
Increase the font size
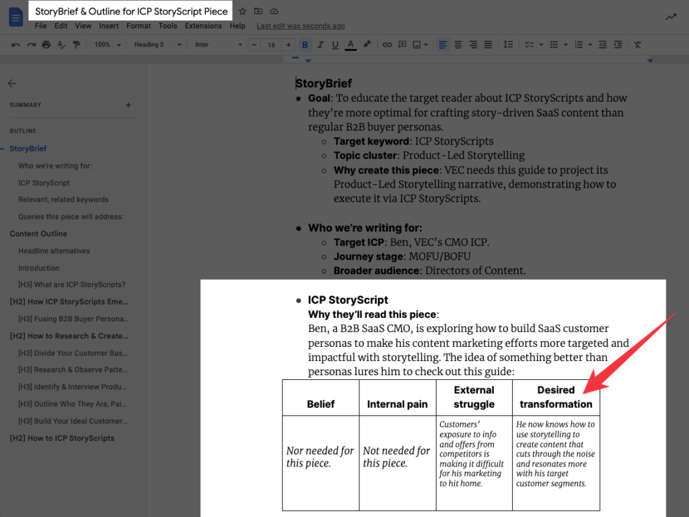(288, 45)
